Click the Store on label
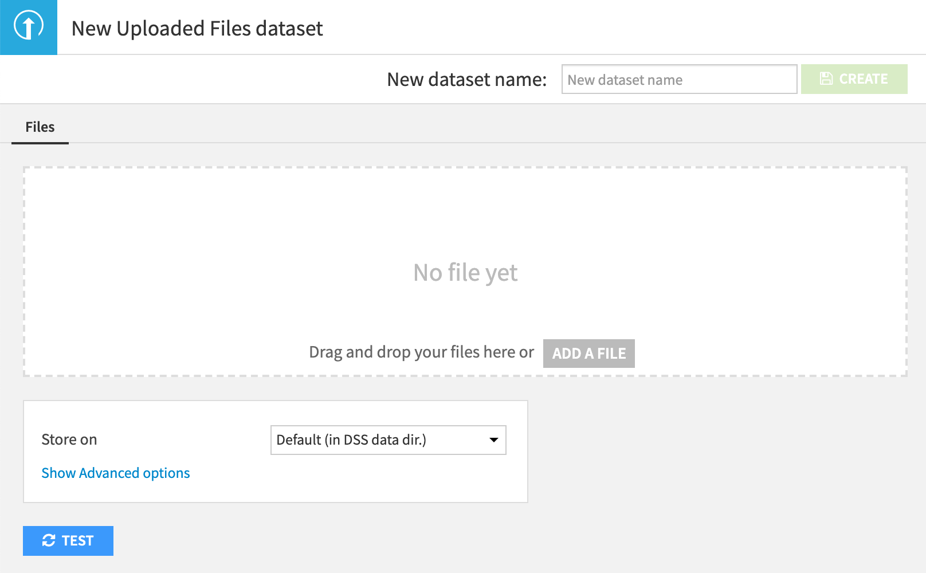Viewport: 926px width, 573px height. tap(69, 439)
